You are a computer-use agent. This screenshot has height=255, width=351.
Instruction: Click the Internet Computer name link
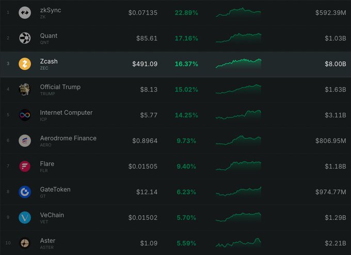point(66,113)
